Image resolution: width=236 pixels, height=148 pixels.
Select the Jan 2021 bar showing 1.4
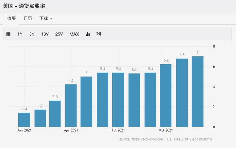click(24, 120)
